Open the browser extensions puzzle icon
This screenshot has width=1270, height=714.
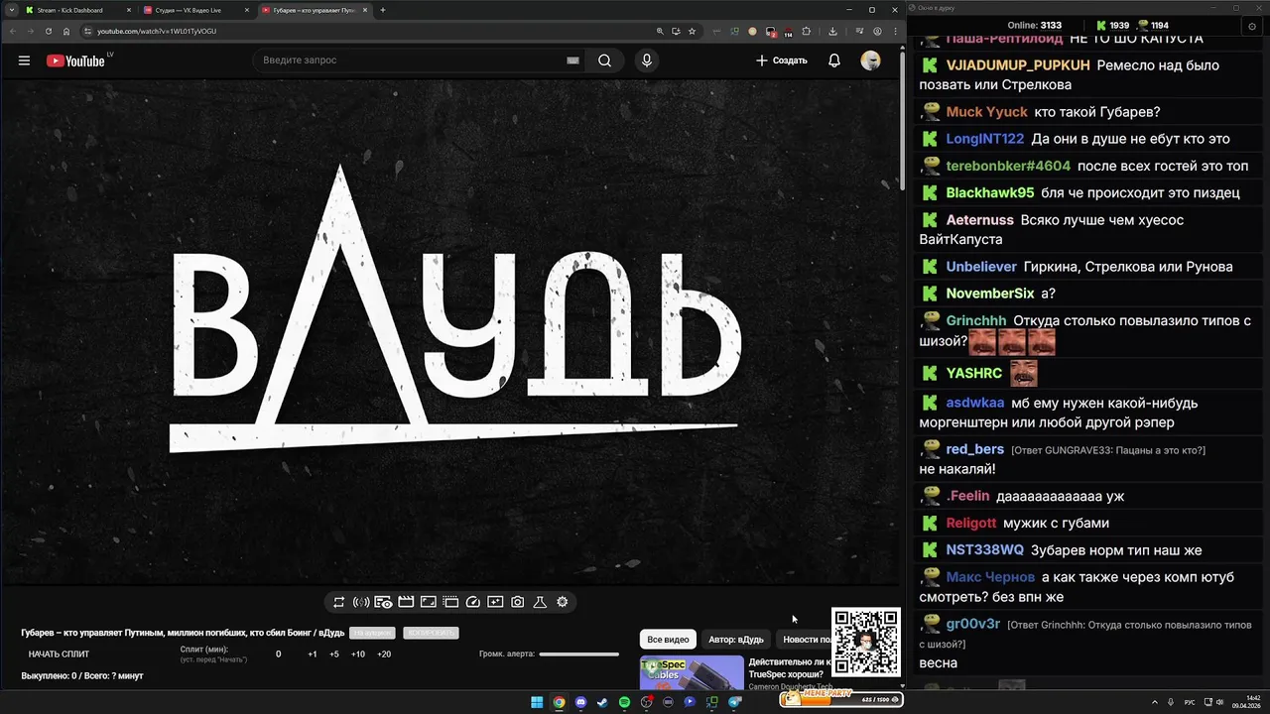point(806,31)
